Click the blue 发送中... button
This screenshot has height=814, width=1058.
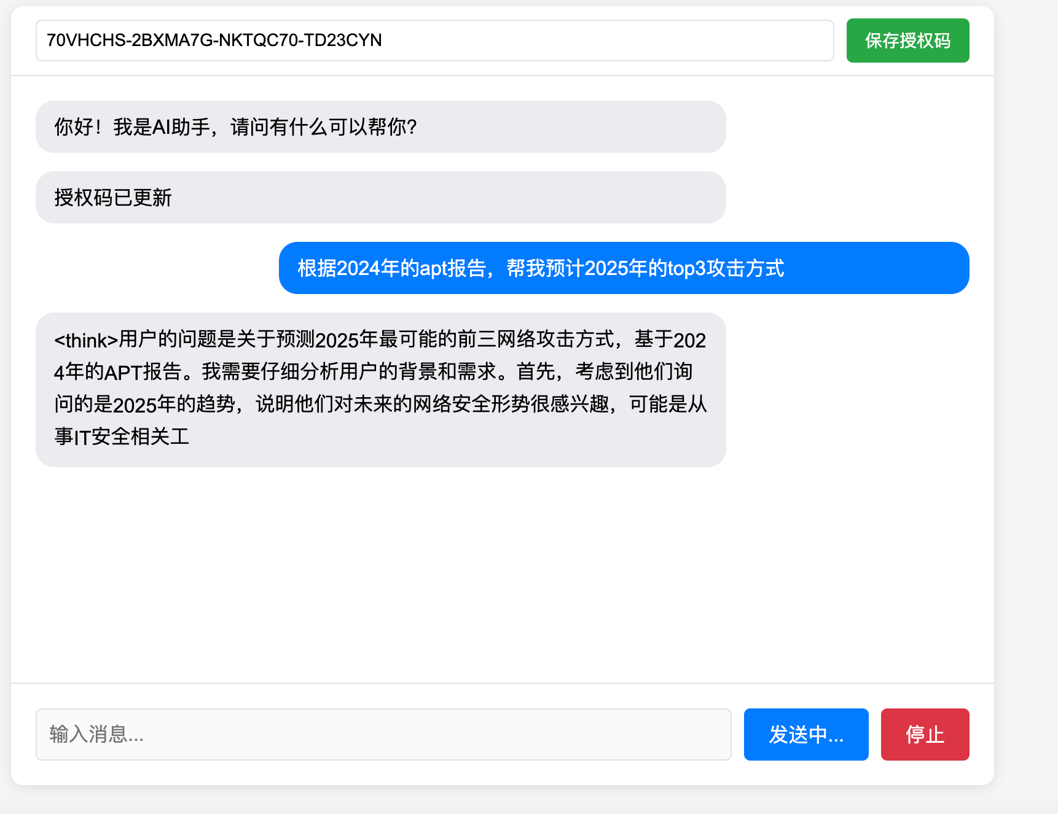click(x=805, y=734)
